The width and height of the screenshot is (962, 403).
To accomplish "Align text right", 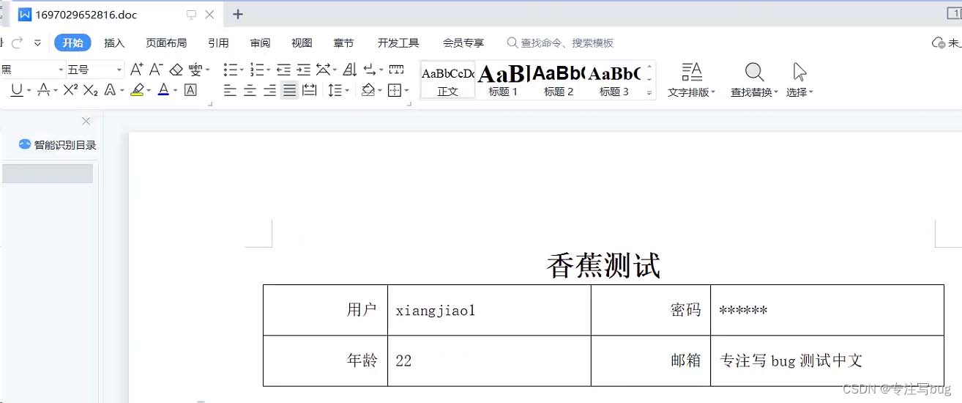I will point(269,90).
